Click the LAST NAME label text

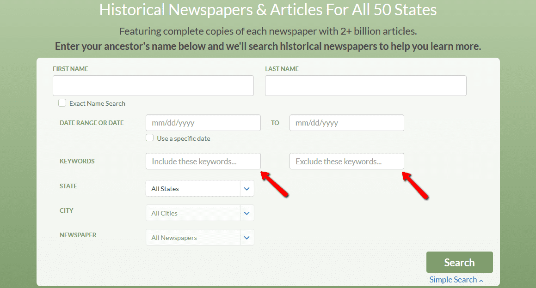[x=282, y=69]
